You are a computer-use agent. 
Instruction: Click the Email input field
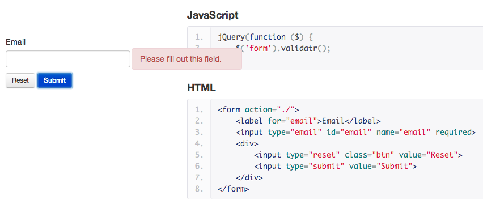pyautogui.click(x=68, y=59)
